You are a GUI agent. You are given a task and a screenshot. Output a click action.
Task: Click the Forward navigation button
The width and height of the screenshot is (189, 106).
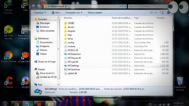39,6
